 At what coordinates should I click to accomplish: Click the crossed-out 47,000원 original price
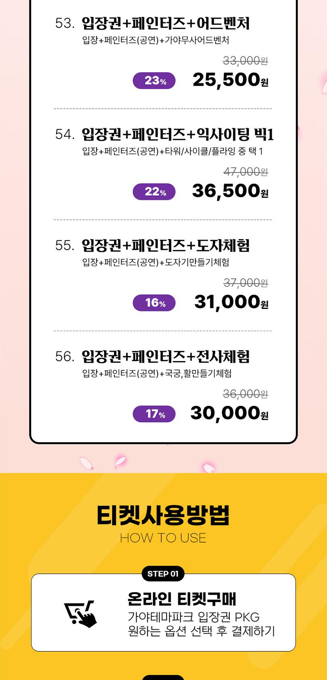pyautogui.click(x=245, y=172)
